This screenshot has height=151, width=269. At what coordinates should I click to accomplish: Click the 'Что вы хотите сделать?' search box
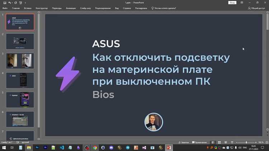[x=164, y=8]
